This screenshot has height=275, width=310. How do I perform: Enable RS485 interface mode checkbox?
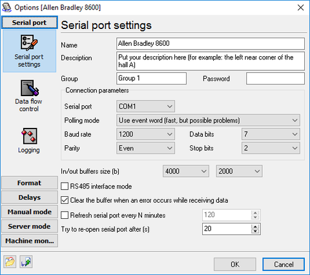pos(65,186)
